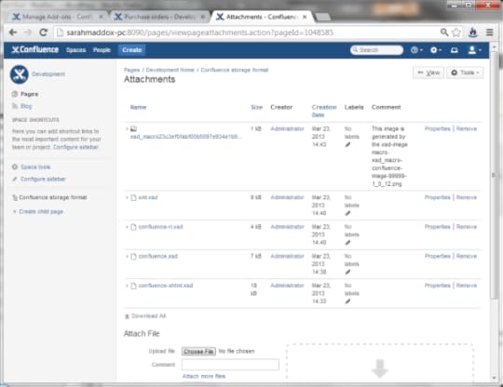This screenshot has width=503, height=387.
Task: Open Space tools in the sidebar
Action: tap(35, 167)
